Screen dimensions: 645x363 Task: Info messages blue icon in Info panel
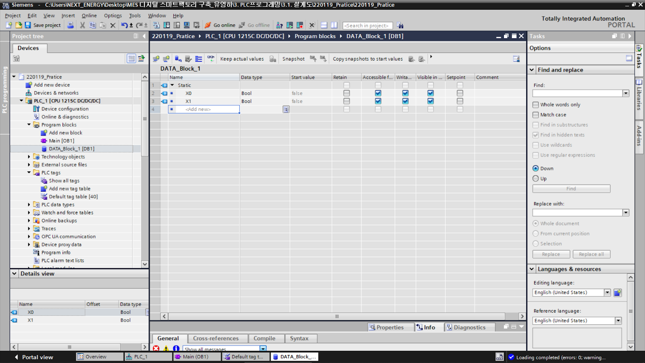tap(176, 348)
